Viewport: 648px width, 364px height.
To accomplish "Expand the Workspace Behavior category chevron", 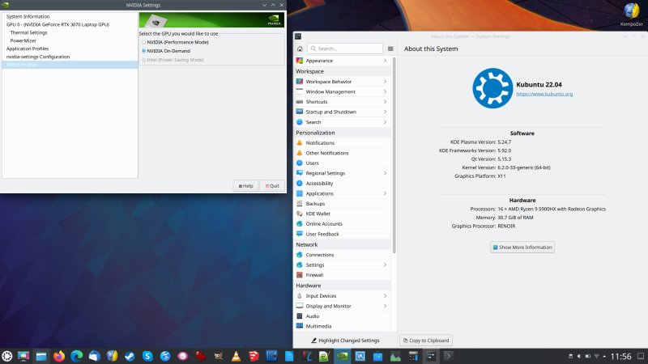I will click(385, 82).
